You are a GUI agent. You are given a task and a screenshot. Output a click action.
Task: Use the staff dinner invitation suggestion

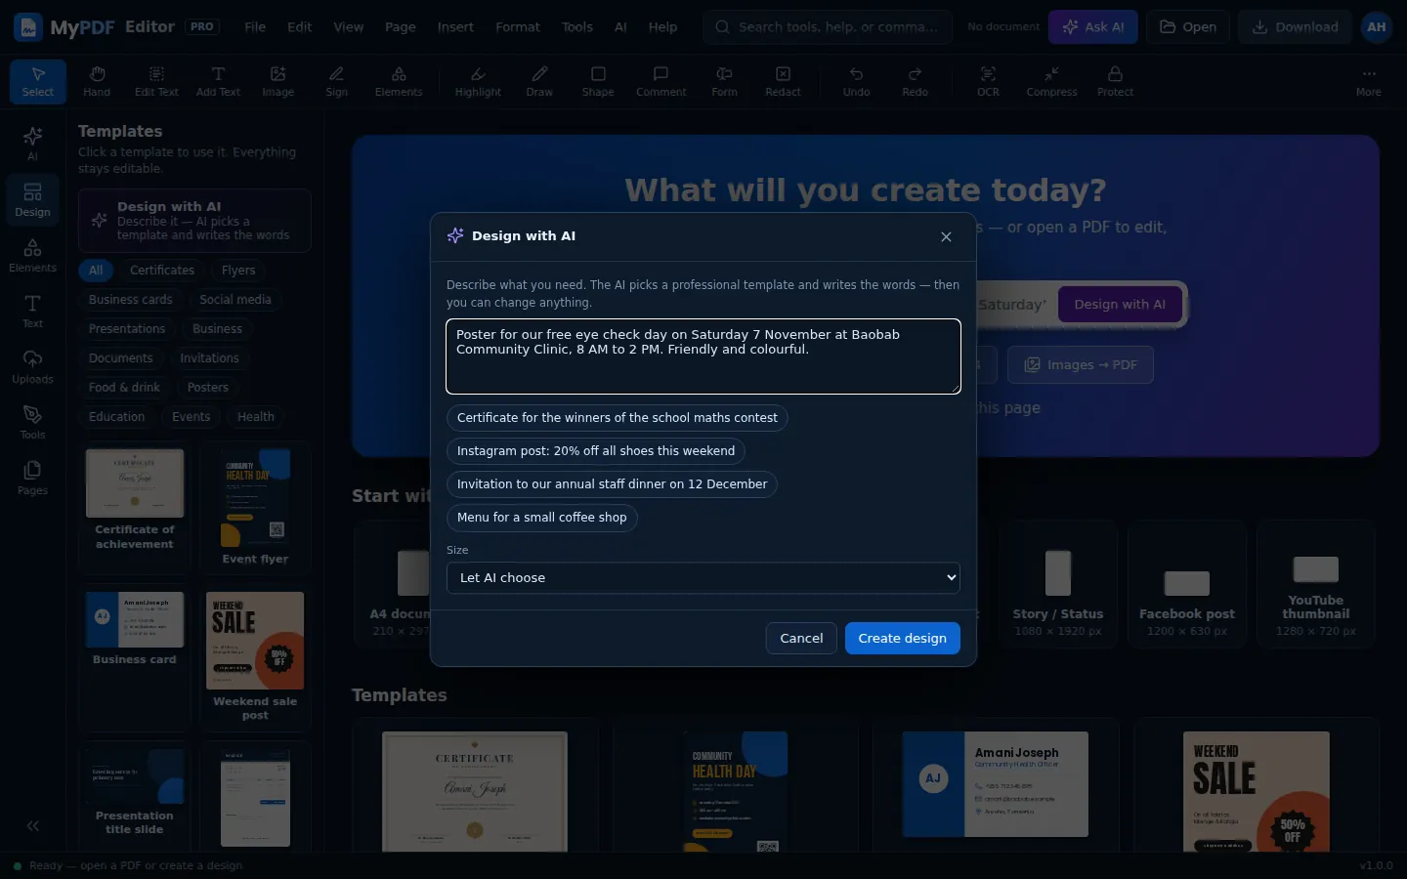[x=612, y=484]
